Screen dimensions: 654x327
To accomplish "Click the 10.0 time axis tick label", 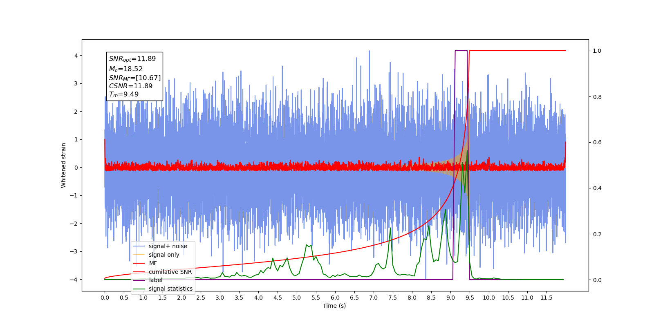I will 489,298.
